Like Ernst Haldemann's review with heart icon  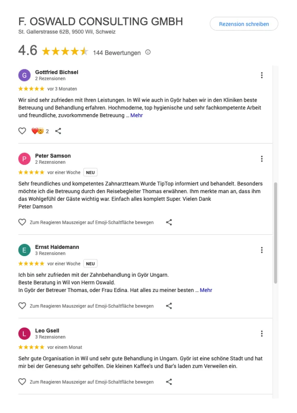tap(22, 306)
